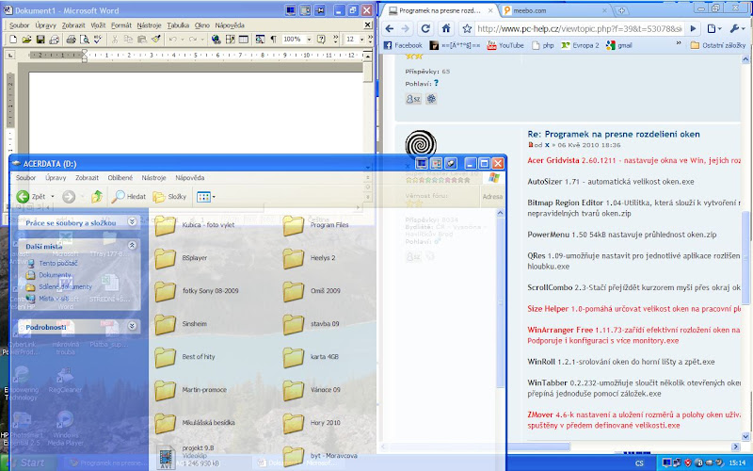Click the Redo arrow in Word toolbar
753x471 pixels.
point(193,40)
